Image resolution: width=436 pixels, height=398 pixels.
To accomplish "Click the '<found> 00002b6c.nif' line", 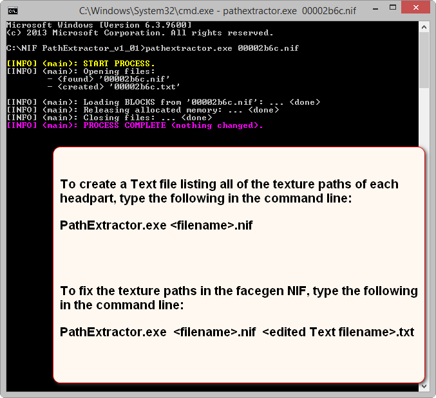I will pyautogui.click(x=108, y=79).
